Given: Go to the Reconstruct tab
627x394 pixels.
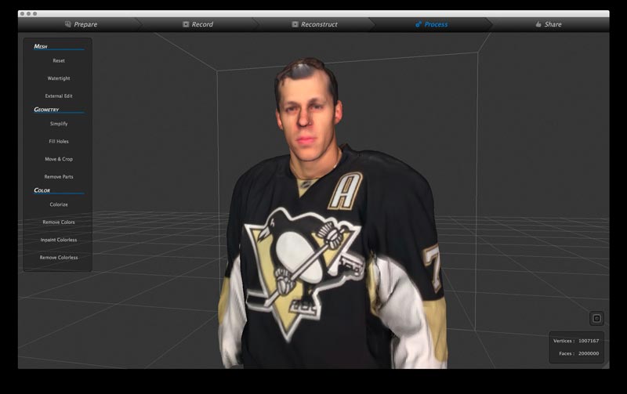Looking at the screenshot, I should [x=314, y=24].
